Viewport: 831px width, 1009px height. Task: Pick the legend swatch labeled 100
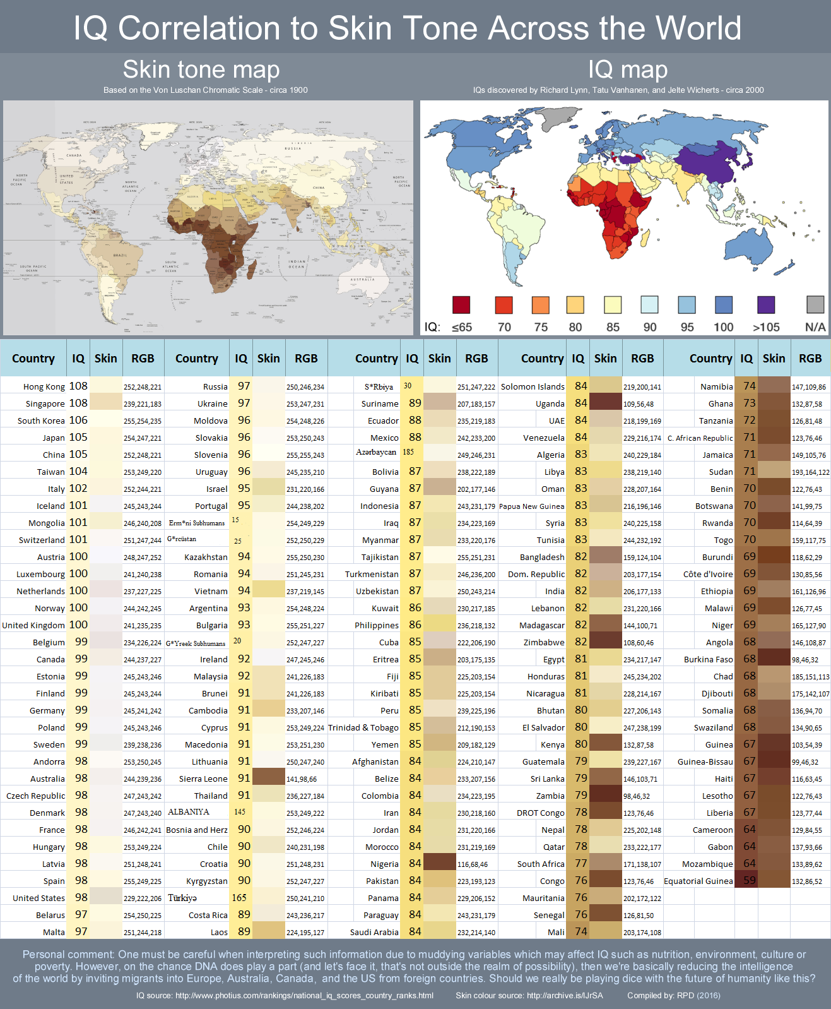[724, 305]
